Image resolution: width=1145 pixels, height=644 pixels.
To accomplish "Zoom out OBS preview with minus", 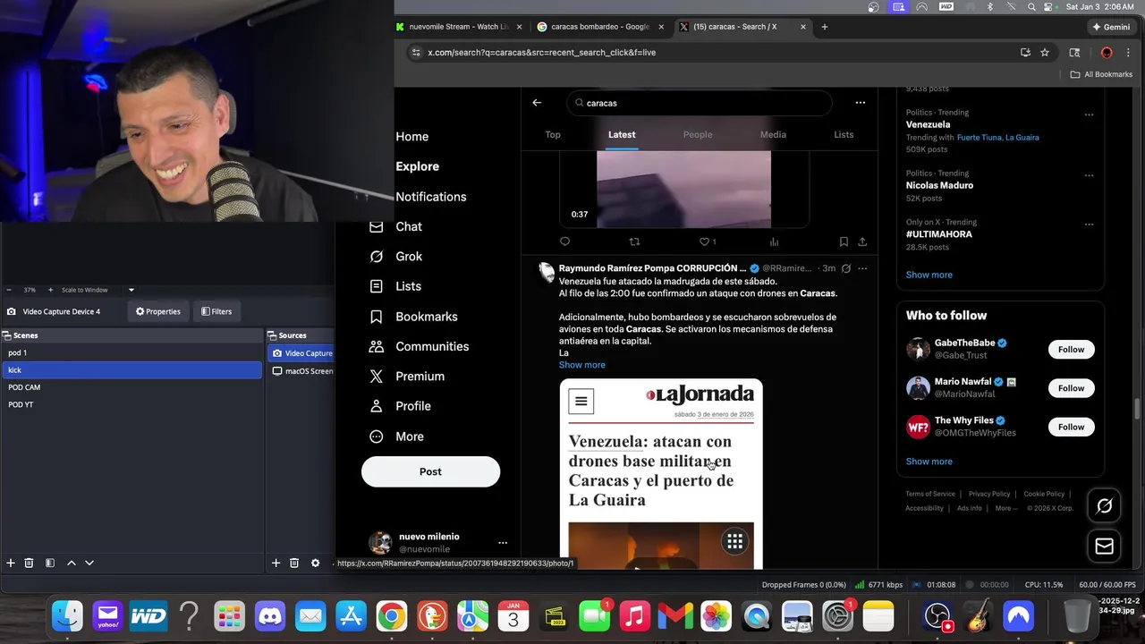I will [9, 290].
